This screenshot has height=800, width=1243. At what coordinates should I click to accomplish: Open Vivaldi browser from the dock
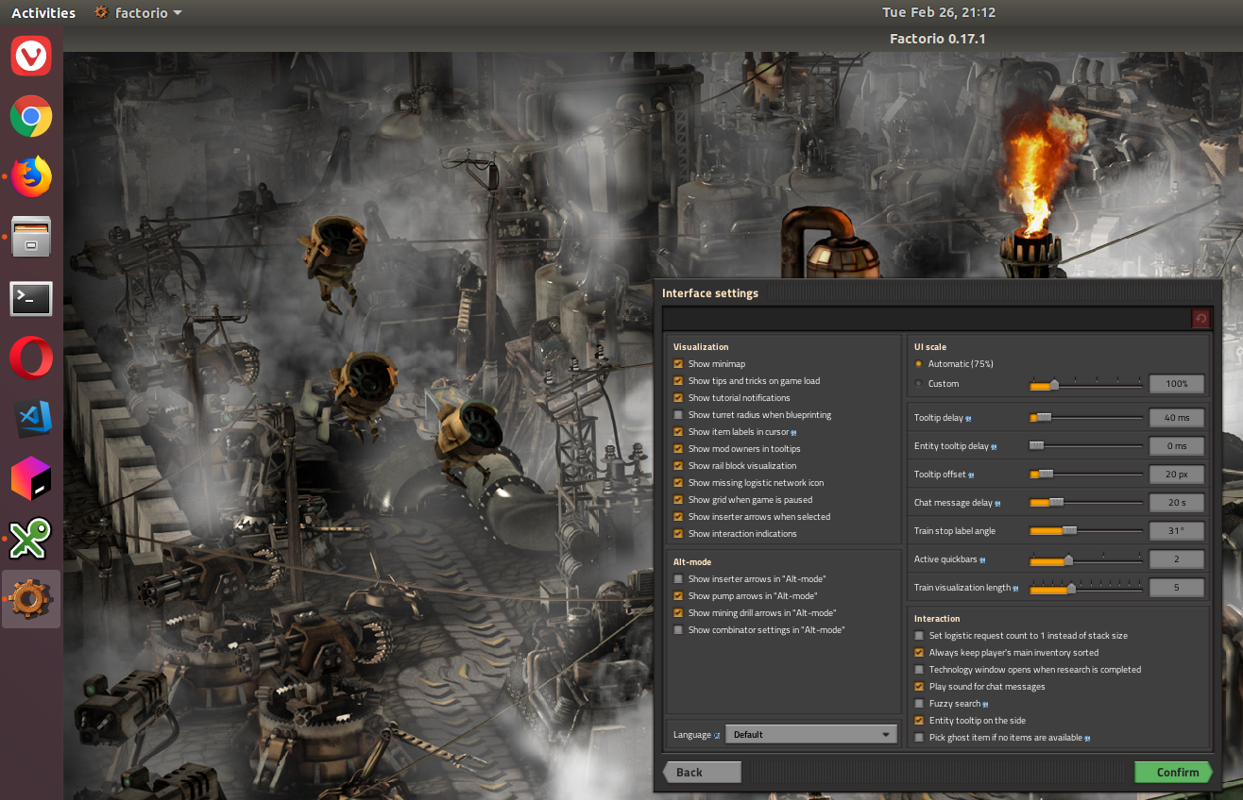click(31, 57)
